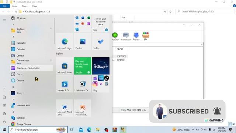Open the Microsoft Store tile
This screenshot has width=236, height=133.
point(65,66)
